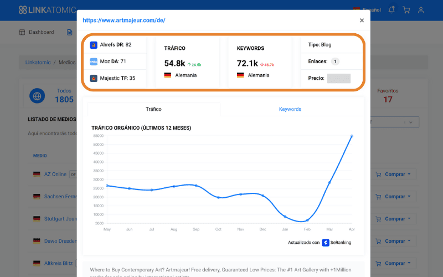Click the April data point on chart
This screenshot has width=443, height=277.
pyautogui.click(x=352, y=136)
